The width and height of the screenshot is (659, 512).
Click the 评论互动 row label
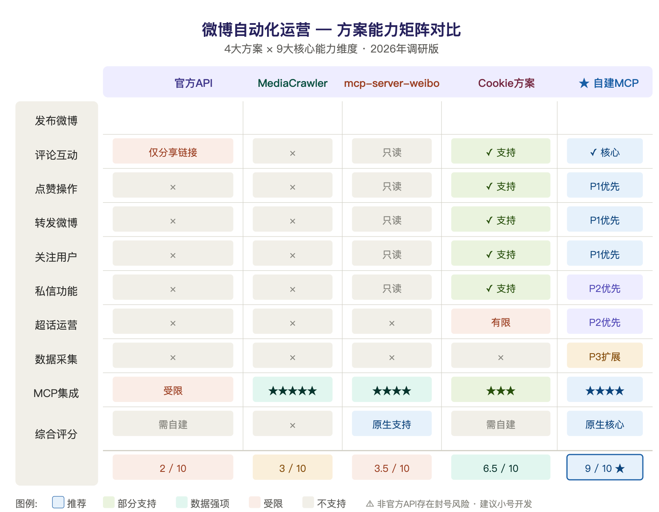pyautogui.click(x=56, y=155)
